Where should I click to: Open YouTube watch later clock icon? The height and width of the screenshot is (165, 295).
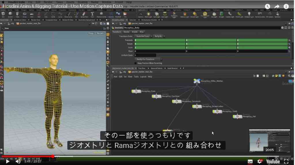click(267, 6)
